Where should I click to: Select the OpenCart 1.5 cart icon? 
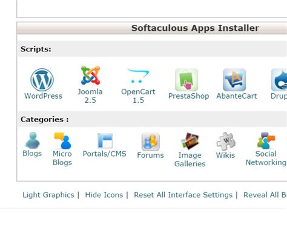[x=138, y=76]
